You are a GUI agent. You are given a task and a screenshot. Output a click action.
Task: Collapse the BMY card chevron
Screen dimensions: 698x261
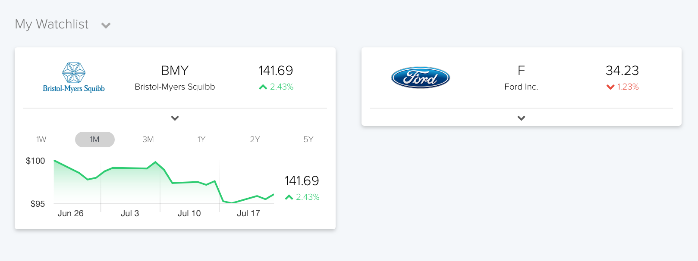tap(175, 118)
